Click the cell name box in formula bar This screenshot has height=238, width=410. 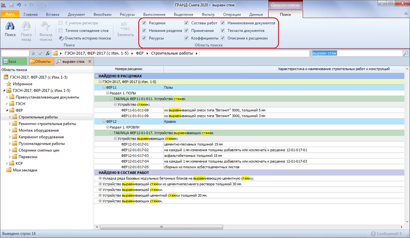(15, 53)
